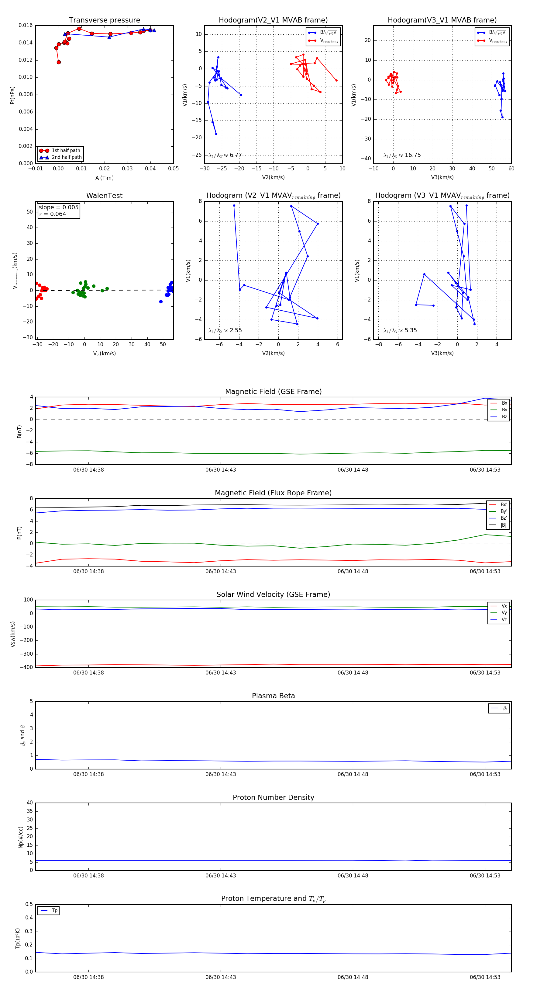
Task: Click the WalenTest "V_A(km/s)" x-axis label
Action: pyautogui.click(x=104, y=354)
